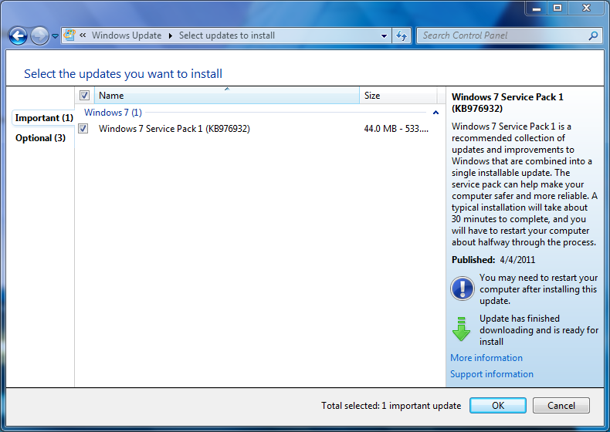Click the Forward navigation arrow button
This screenshot has width=610, height=432.
(39, 35)
